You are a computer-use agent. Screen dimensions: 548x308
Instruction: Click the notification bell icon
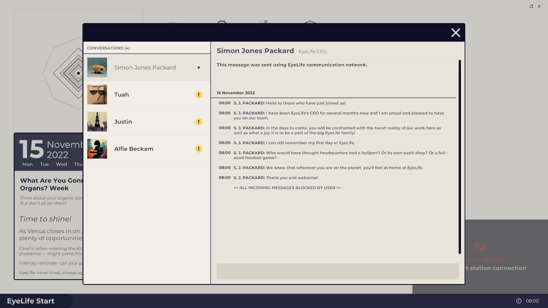[531, 6]
